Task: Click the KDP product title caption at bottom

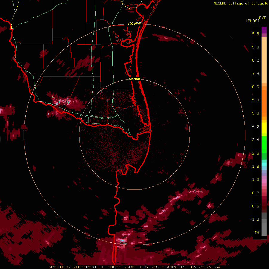Action: tap(134, 267)
